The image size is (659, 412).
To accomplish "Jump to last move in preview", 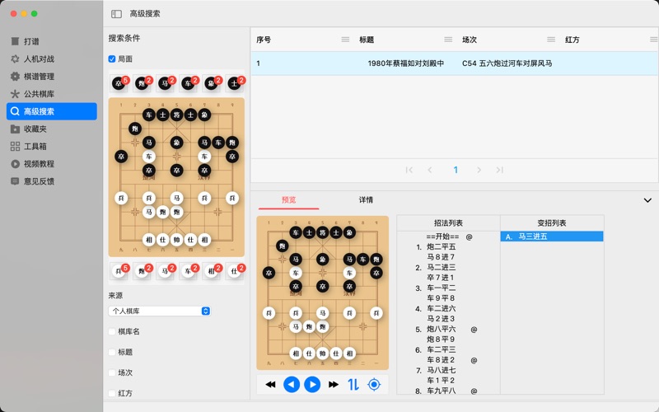I will [334, 384].
